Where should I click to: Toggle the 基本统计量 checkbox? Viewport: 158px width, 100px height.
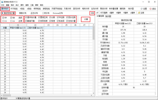pos(26,17)
